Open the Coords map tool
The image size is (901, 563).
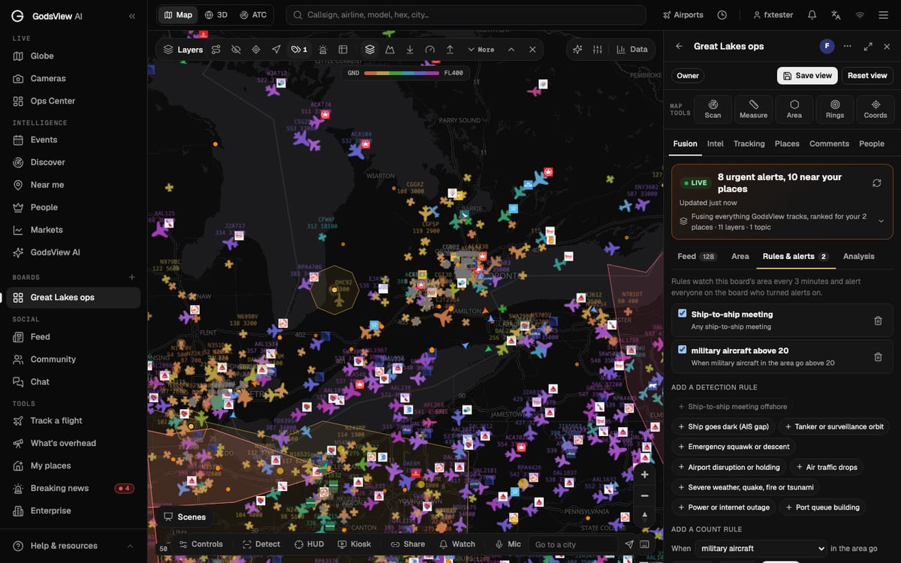pyautogui.click(x=875, y=109)
